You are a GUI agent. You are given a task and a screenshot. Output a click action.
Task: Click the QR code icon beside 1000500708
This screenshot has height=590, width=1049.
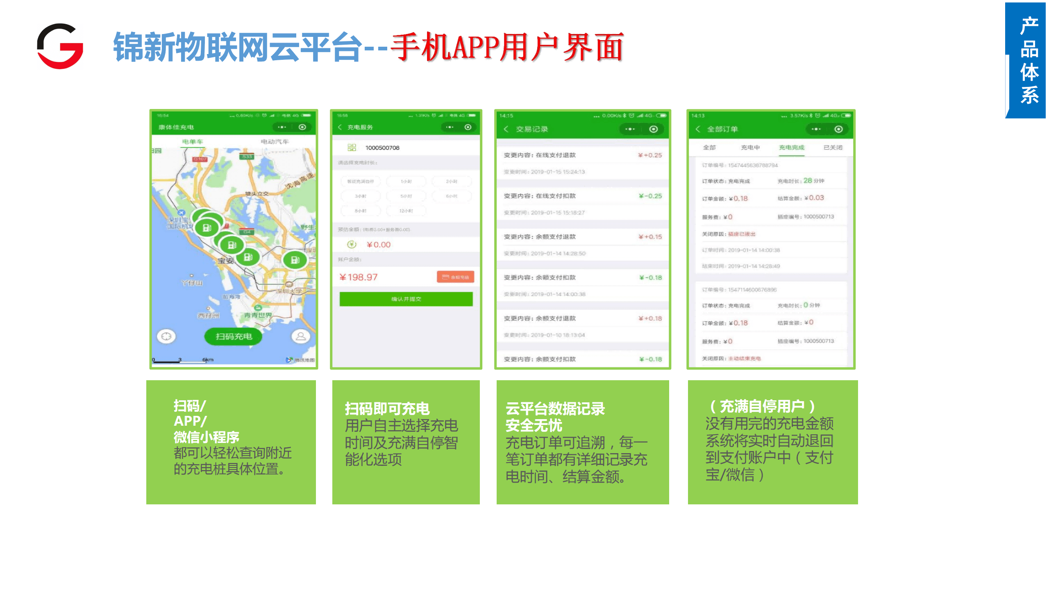pyautogui.click(x=352, y=147)
